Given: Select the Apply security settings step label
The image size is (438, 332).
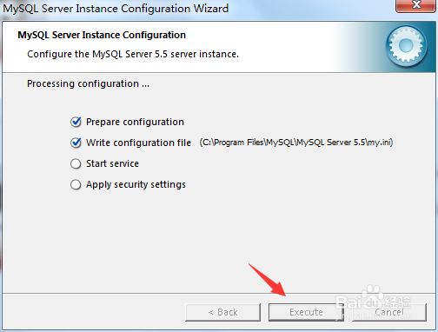Looking at the screenshot, I should [x=136, y=184].
